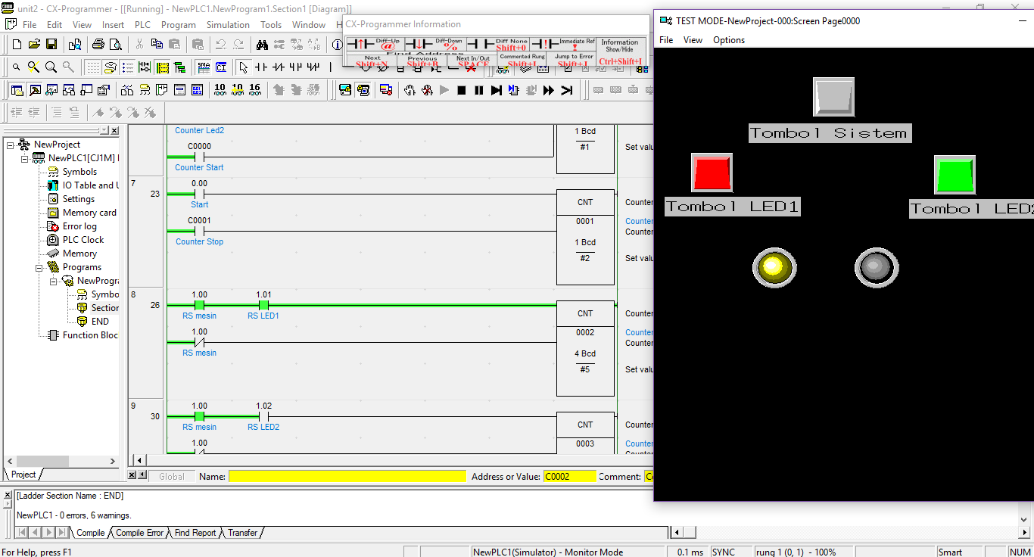Toggle the Output window icon
The height and width of the screenshot is (557, 1034).
click(x=35, y=90)
